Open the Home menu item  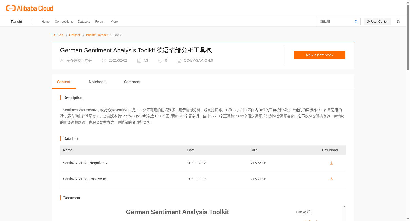tap(46, 22)
